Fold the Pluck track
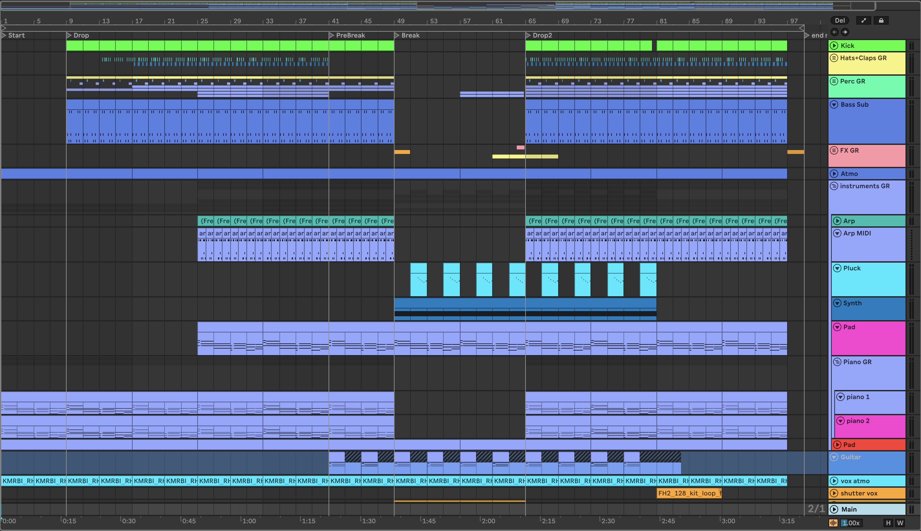 837,268
